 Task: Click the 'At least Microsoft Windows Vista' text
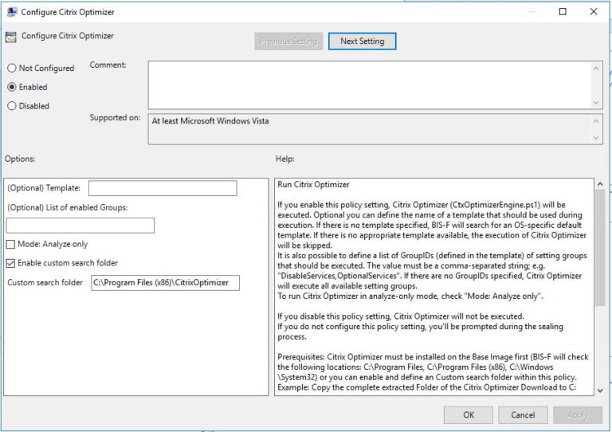210,121
